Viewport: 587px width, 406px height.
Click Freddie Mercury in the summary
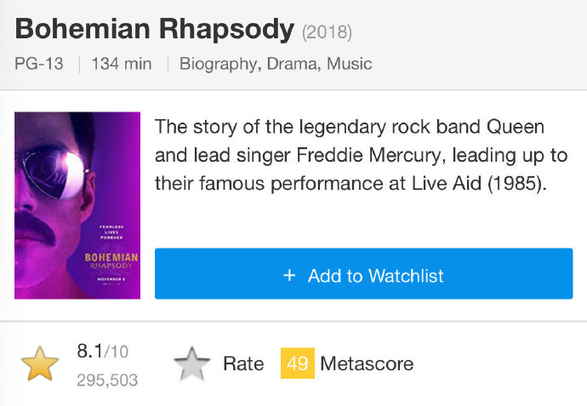[368, 155]
